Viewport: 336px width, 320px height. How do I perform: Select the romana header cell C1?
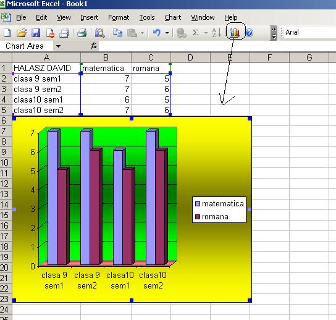pyautogui.click(x=151, y=68)
